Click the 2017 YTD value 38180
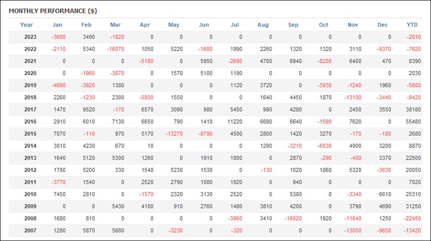431x241 pixels. pyautogui.click(x=413, y=110)
